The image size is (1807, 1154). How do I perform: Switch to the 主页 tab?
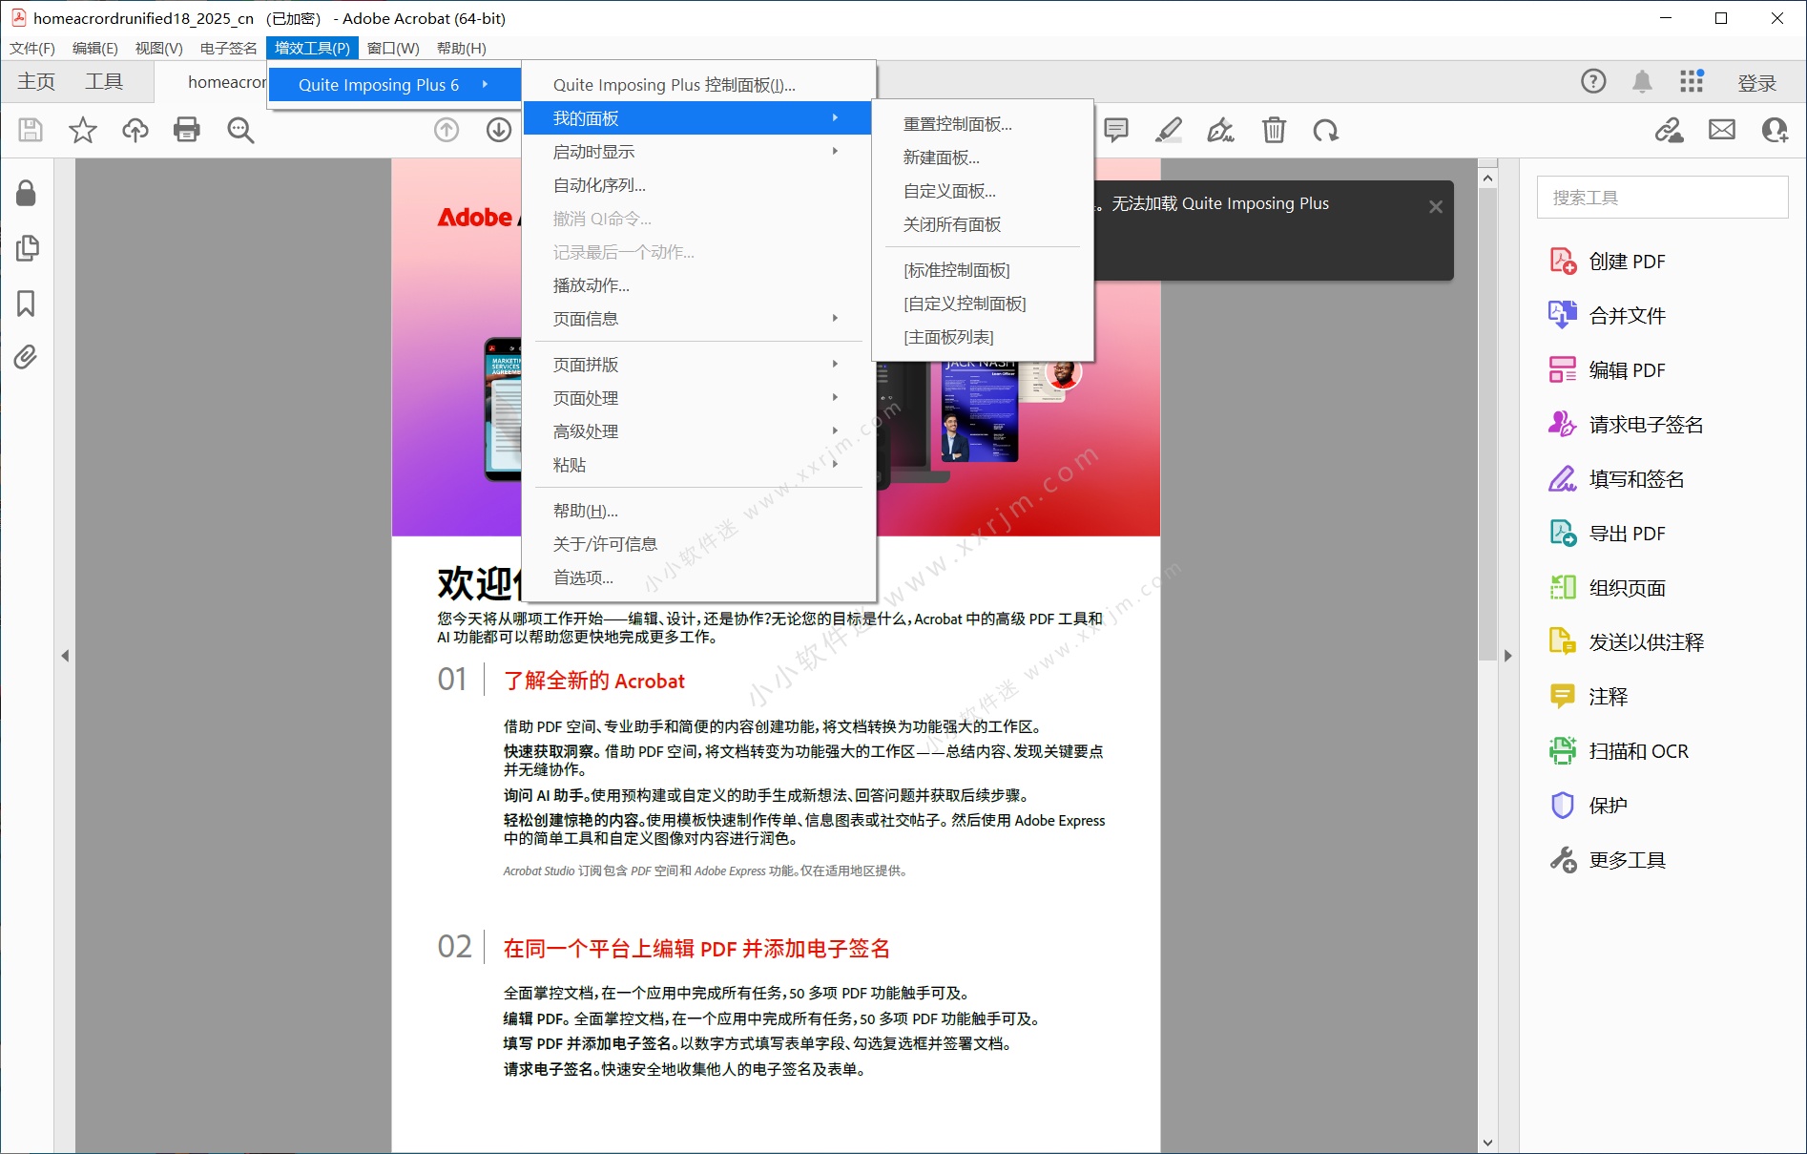pos(35,81)
